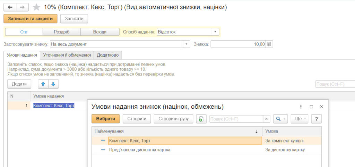Screen dimensions: 355x167
Task: Select the Пред`явлена дисконтна картка row
Action: click(x=207, y=149)
